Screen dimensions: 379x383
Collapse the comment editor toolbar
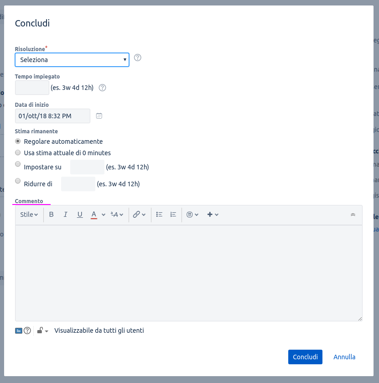pos(353,215)
